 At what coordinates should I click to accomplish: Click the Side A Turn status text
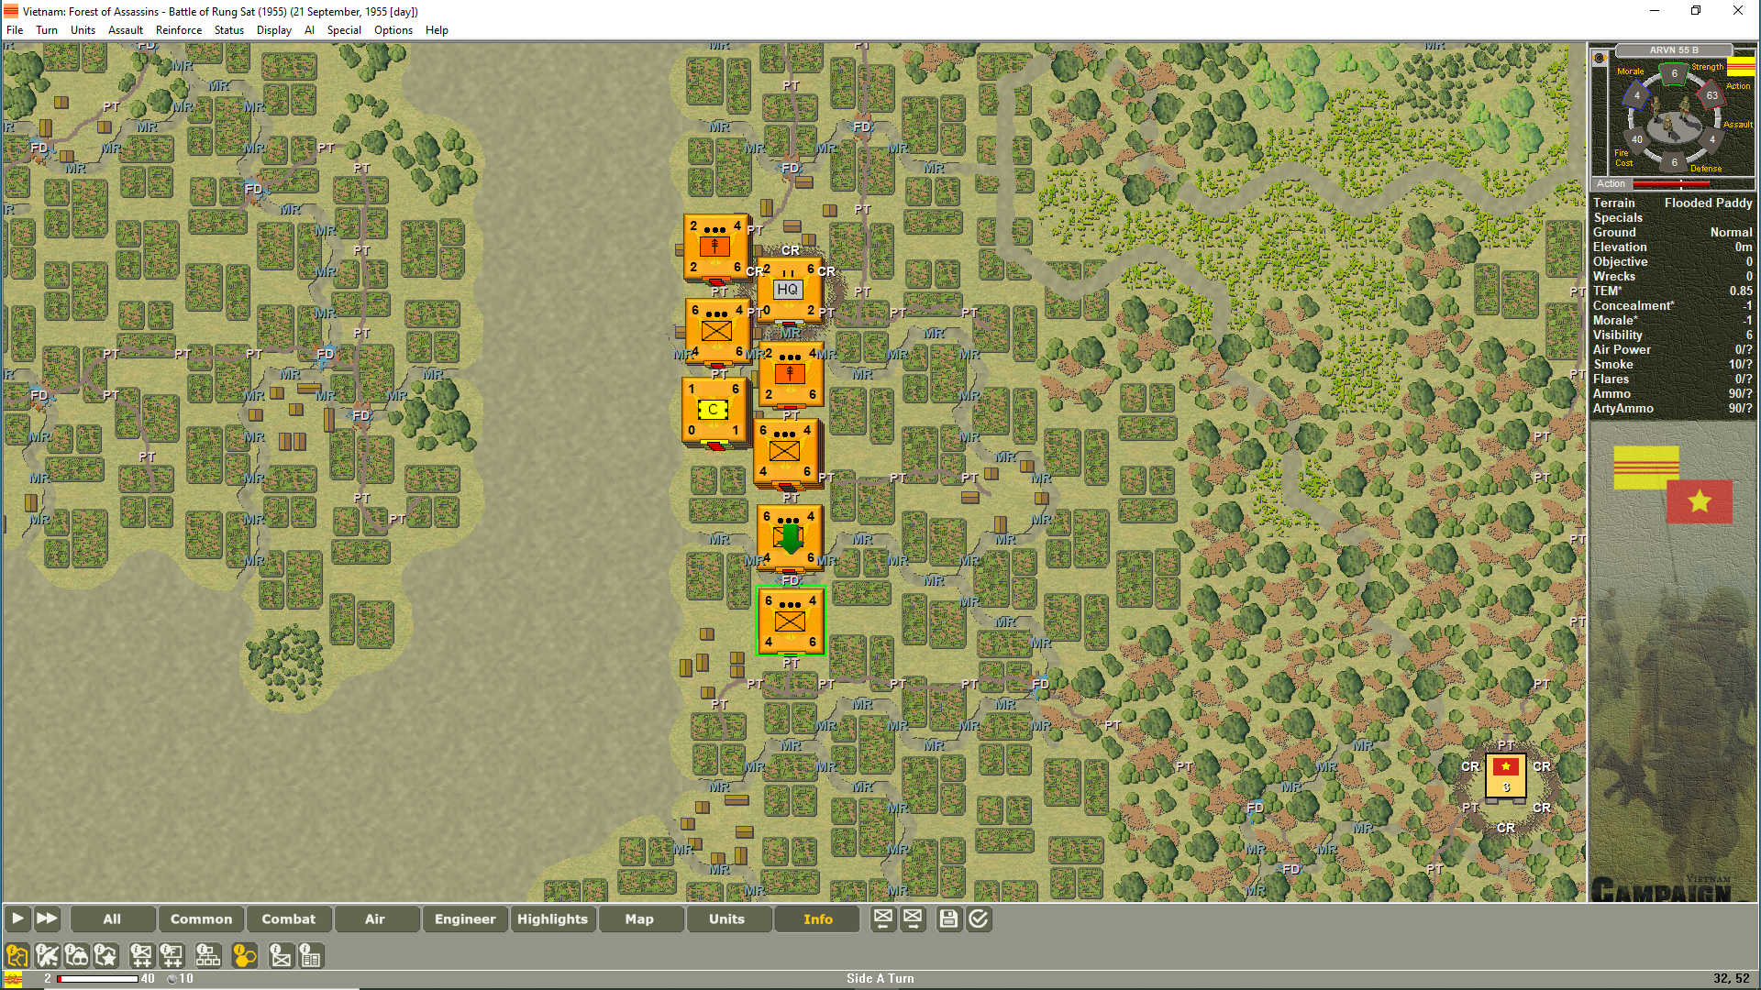click(x=880, y=978)
